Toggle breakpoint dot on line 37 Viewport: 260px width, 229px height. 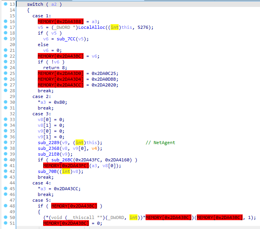(x=5, y=142)
